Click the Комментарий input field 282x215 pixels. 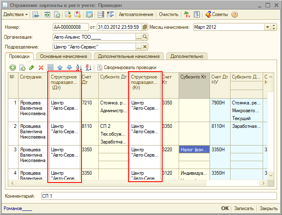pyautogui.click(x=158, y=196)
